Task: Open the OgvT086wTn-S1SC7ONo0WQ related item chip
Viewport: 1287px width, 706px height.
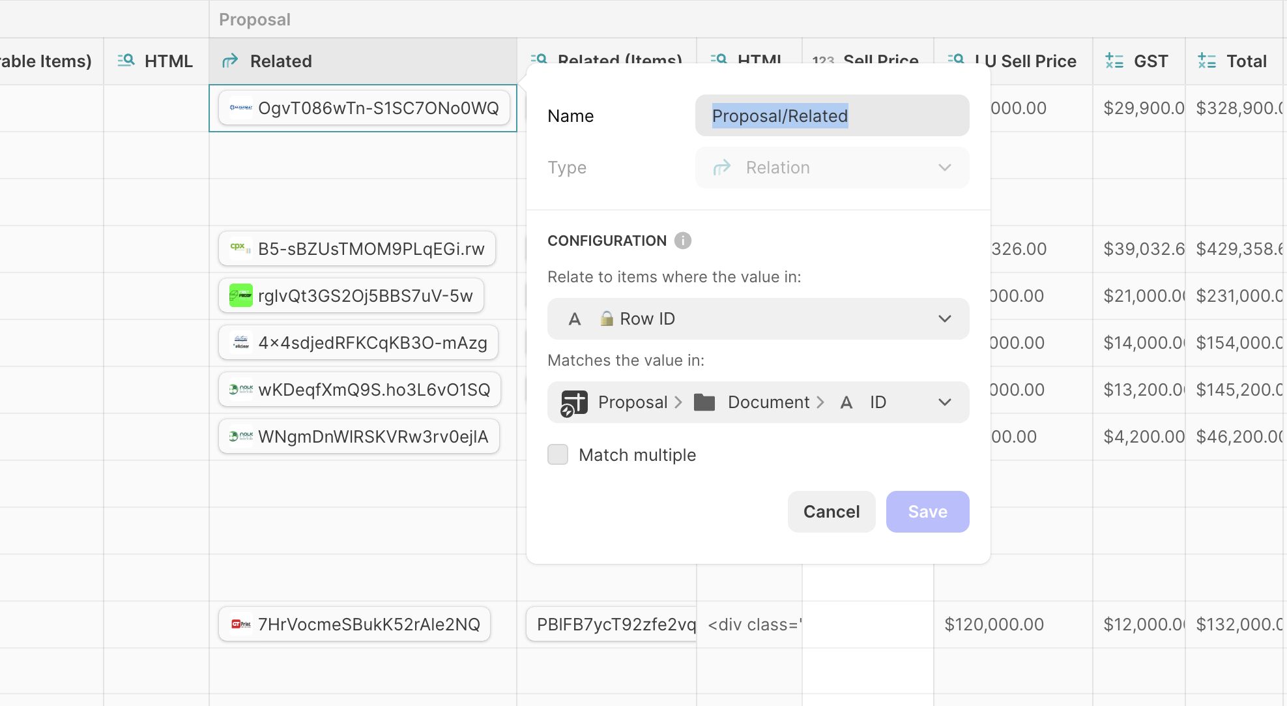Action: point(364,108)
